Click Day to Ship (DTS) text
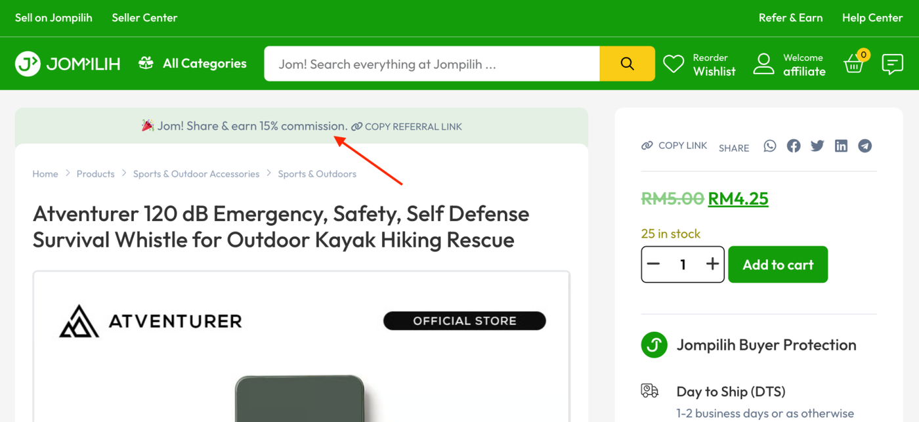This screenshot has height=422, width=919. pos(731,392)
